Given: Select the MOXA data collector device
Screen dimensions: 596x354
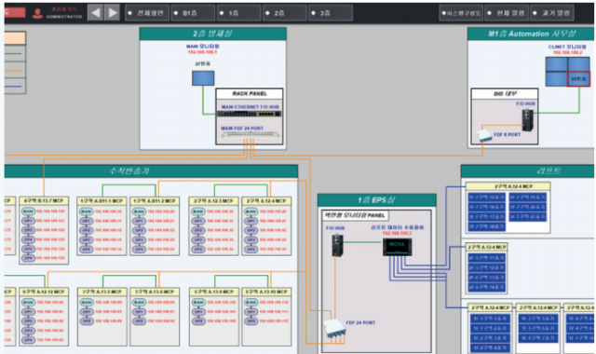Looking at the screenshot, I should [x=398, y=247].
